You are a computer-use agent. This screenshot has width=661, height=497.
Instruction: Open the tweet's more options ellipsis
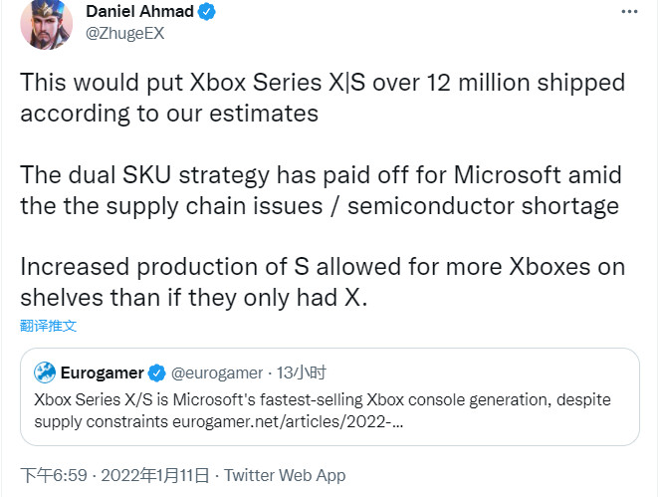pyautogui.click(x=628, y=11)
